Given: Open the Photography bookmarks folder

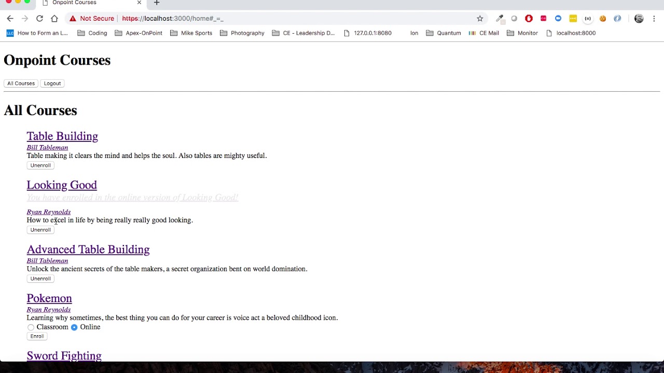Looking at the screenshot, I should pyautogui.click(x=242, y=33).
